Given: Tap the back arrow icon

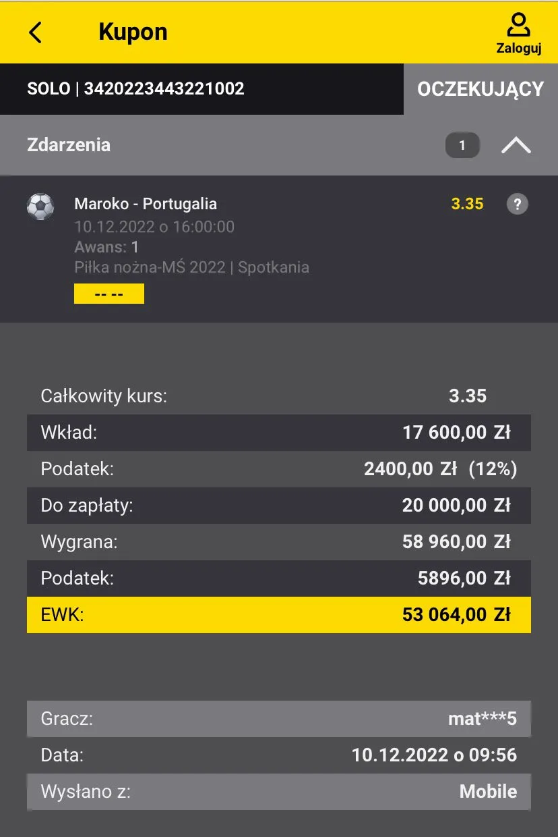Looking at the screenshot, I should 36,32.
